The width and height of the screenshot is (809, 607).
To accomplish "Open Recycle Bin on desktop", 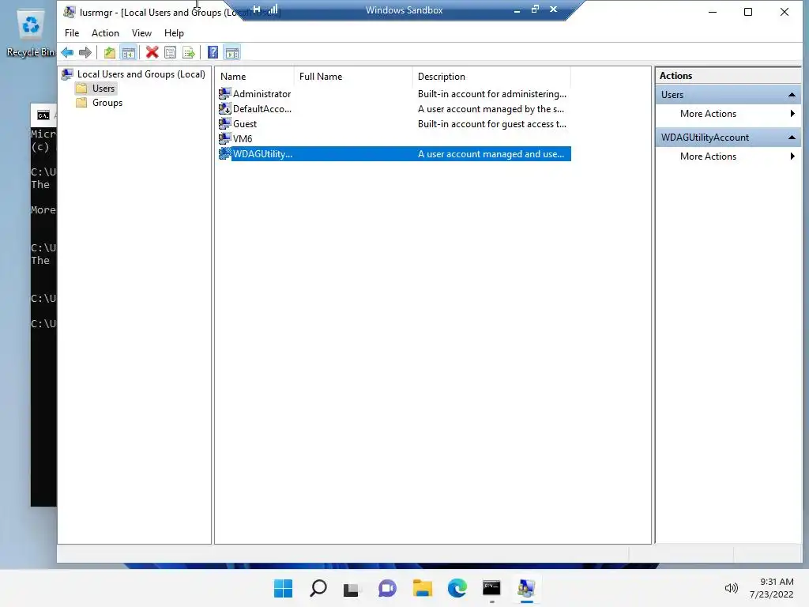I will click(x=31, y=33).
